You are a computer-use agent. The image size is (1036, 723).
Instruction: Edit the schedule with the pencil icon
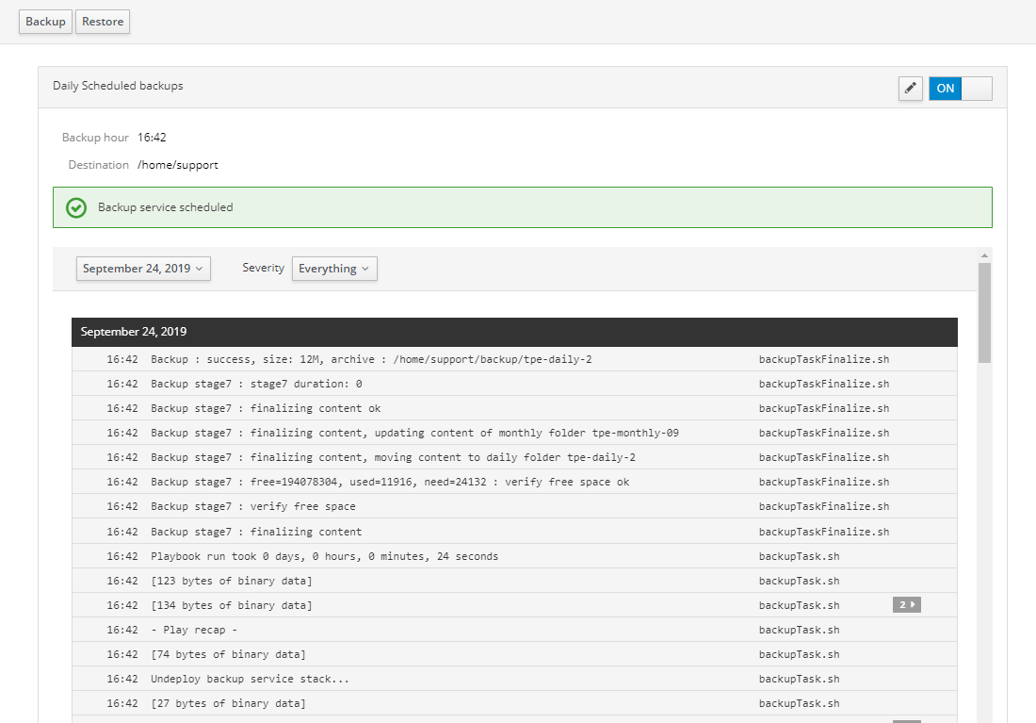(x=910, y=89)
